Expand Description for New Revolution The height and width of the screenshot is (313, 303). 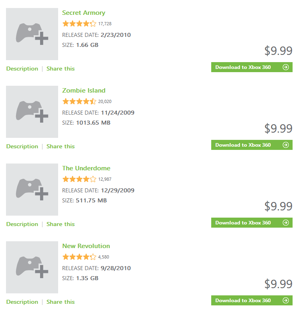(x=22, y=302)
